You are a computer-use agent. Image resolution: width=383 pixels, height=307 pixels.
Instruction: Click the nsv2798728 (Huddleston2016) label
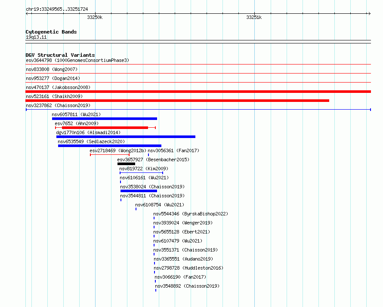click(x=188, y=268)
